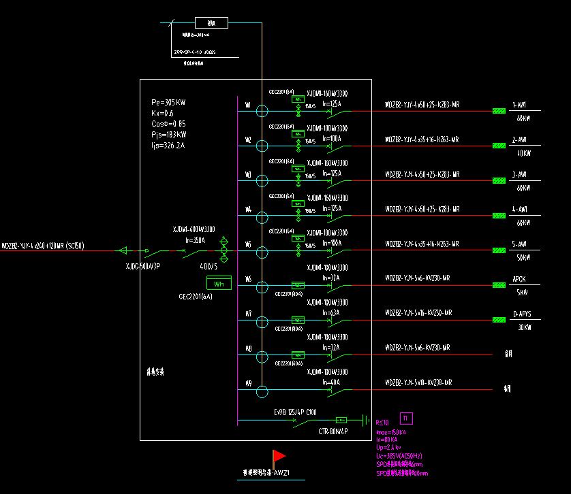Viewport: 571px width, 494px height.
Task: Click the green hatched block for 1-AW1
Action: point(499,111)
